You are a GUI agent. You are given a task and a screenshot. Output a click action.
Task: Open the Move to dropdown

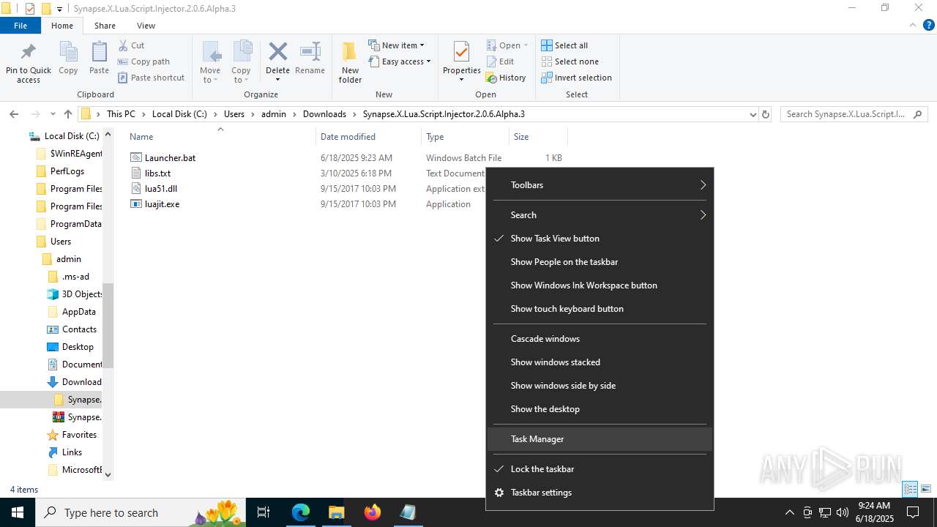[210, 62]
